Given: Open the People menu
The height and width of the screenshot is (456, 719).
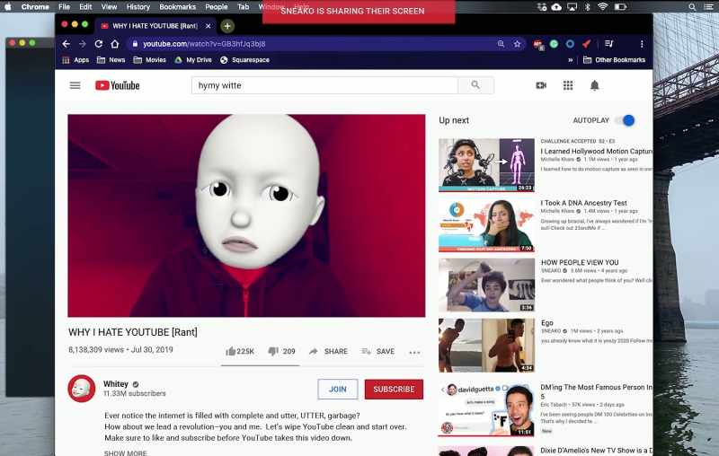Looking at the screenshot, I should pyautogui.click(x=217, y=7).
